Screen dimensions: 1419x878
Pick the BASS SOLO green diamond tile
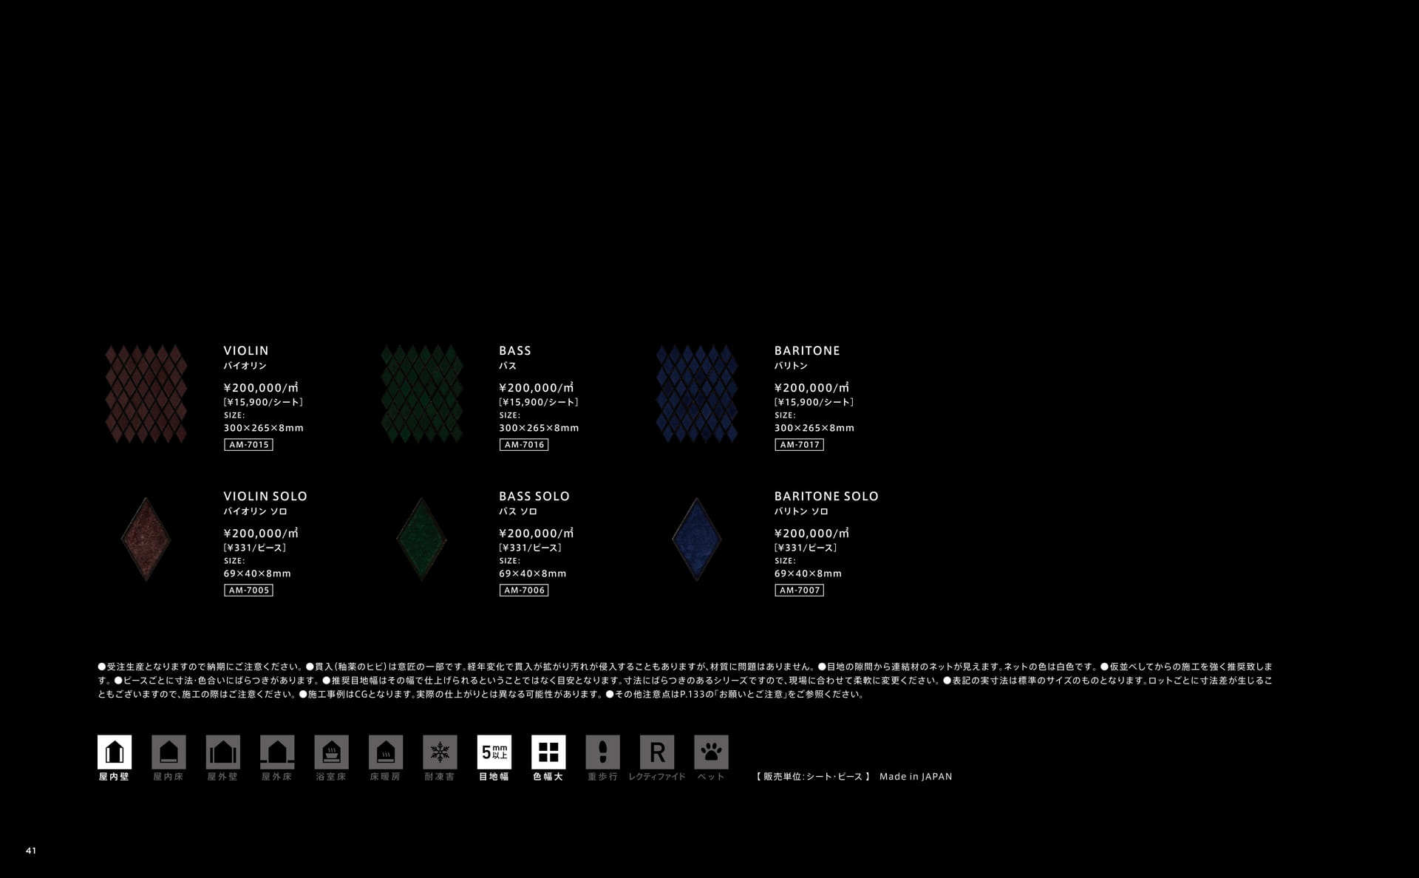pos(422,539)
